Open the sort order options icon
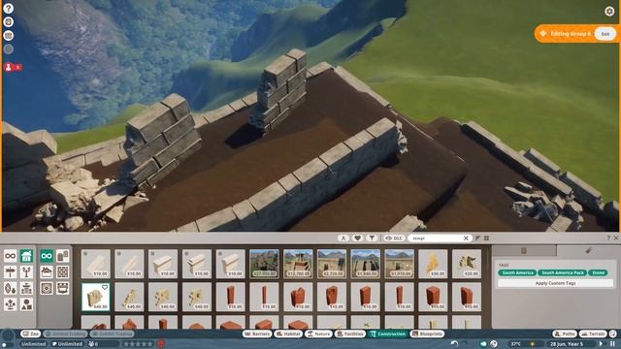Image resolution: width=621 pixels, height=349 pixels. click(x=477, y=238)
